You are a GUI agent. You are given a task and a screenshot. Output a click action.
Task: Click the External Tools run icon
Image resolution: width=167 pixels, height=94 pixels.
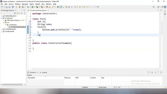(42, 7)
